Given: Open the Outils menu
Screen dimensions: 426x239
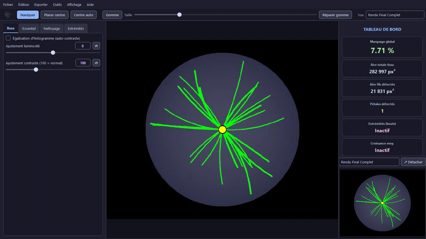Looking at the screenshot, I should pos(57,5).
